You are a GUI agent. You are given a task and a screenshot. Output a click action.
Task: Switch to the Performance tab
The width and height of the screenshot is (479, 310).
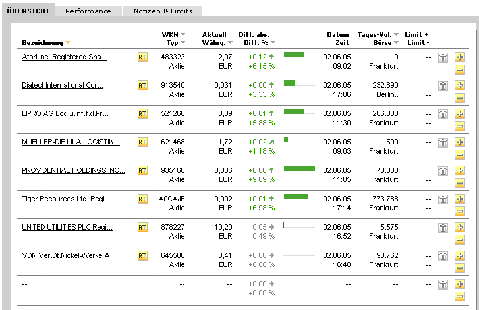(88, 11)
